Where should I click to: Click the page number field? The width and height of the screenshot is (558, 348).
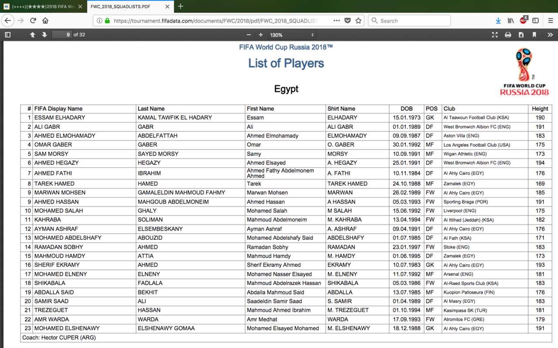click(61, 35)
